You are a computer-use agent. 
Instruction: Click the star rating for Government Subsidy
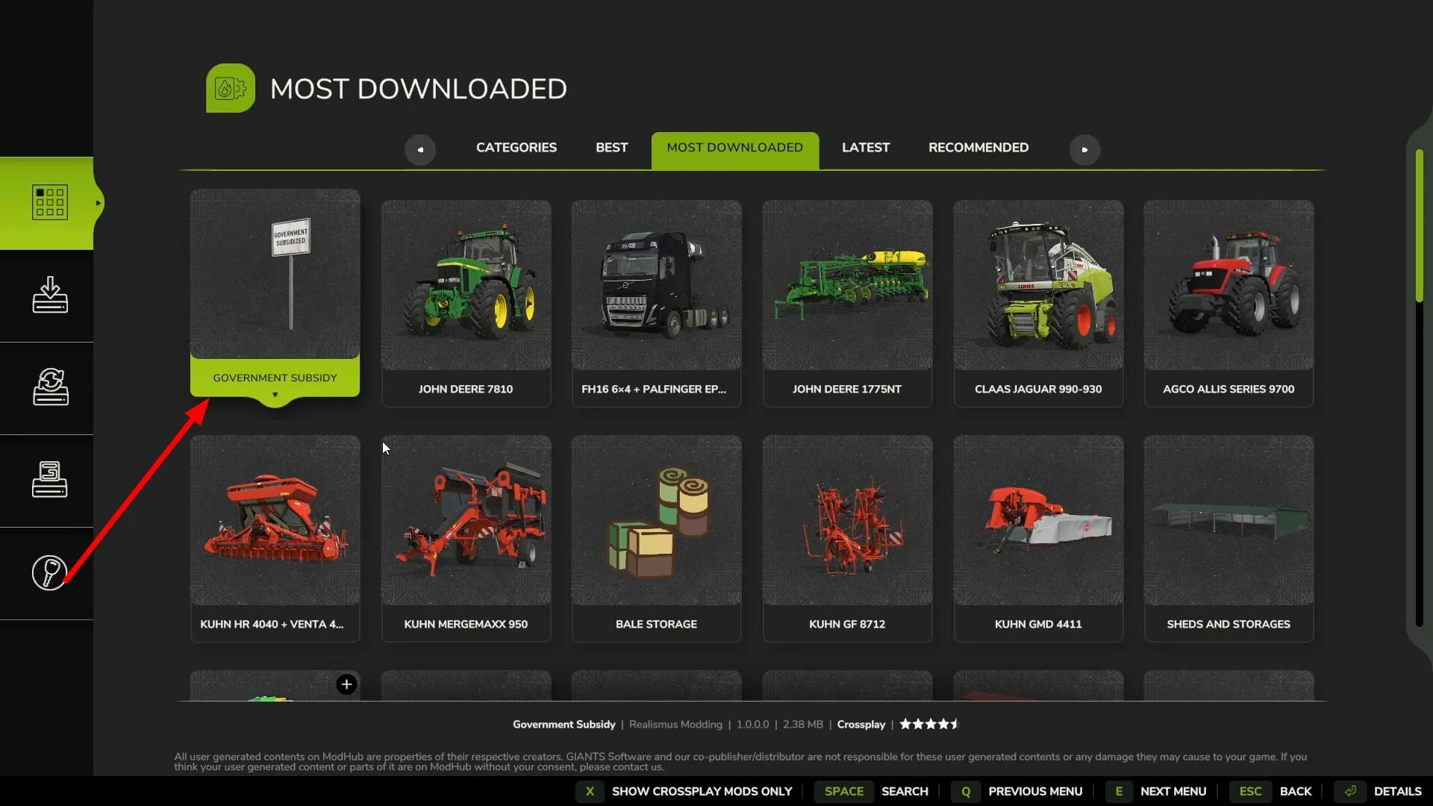(x=929, y=724)
